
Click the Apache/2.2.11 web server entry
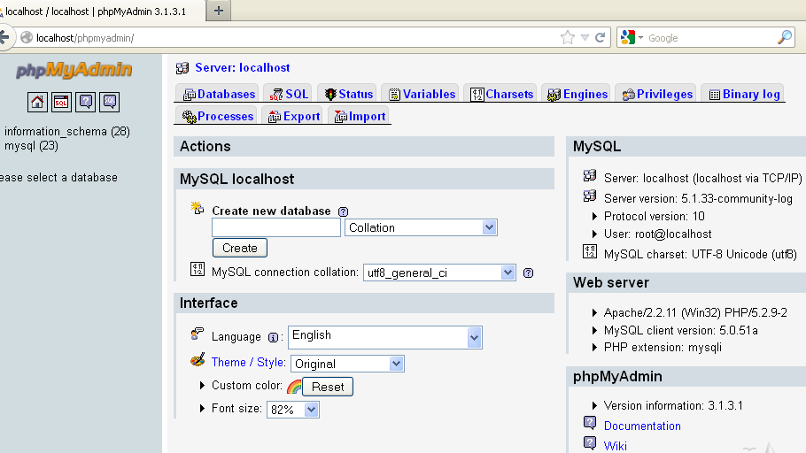[695, 313]
